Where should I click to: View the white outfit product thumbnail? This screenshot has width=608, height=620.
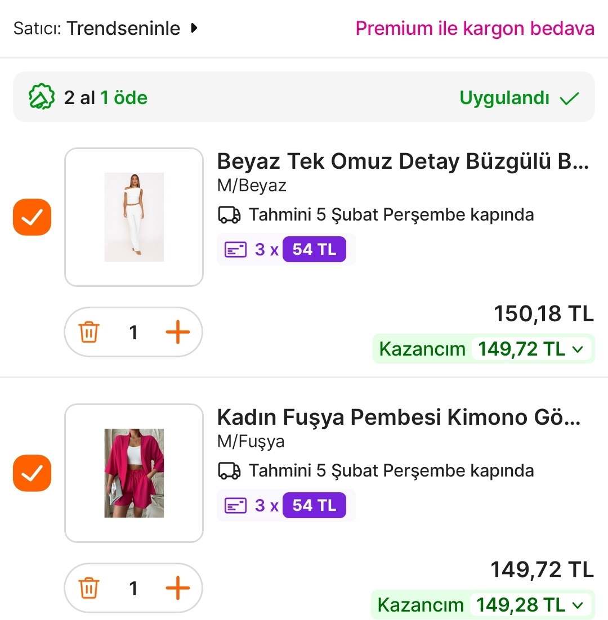[x=134, y=217]
